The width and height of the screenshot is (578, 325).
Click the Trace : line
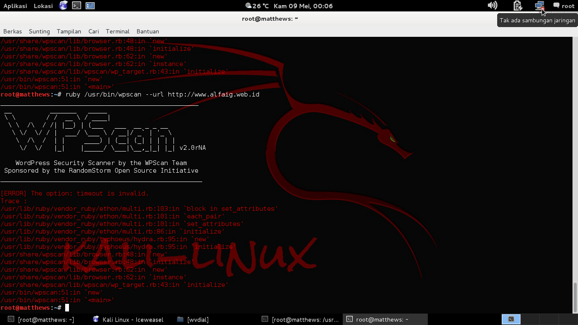point(14,201)
